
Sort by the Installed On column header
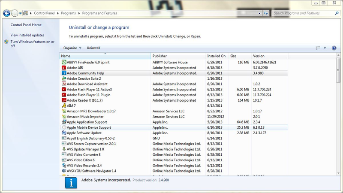pos(217,56)
